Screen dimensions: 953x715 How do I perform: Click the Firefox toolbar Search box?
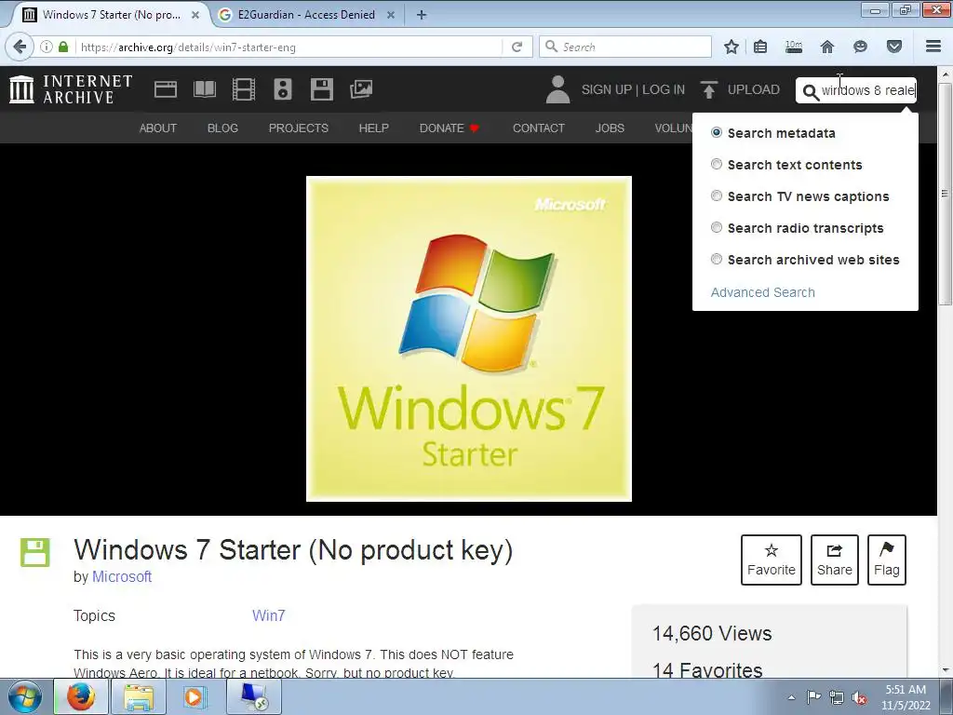(625, 47)
